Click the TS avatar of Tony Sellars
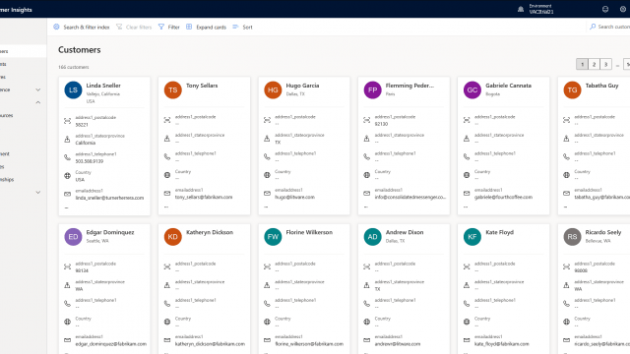 (173, 89)
